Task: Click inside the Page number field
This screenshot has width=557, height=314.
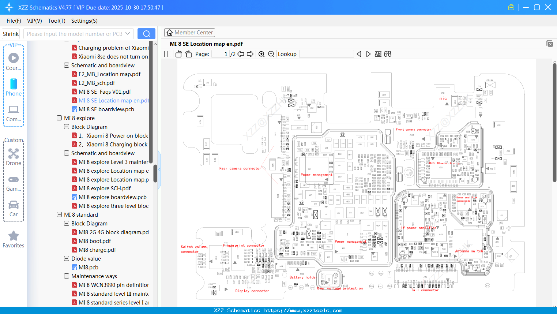Action: coord(219,54)
